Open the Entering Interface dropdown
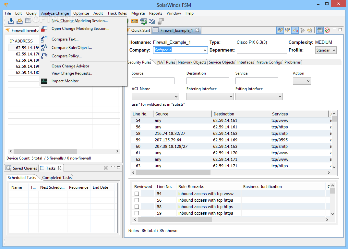 [x=210, y=97]
